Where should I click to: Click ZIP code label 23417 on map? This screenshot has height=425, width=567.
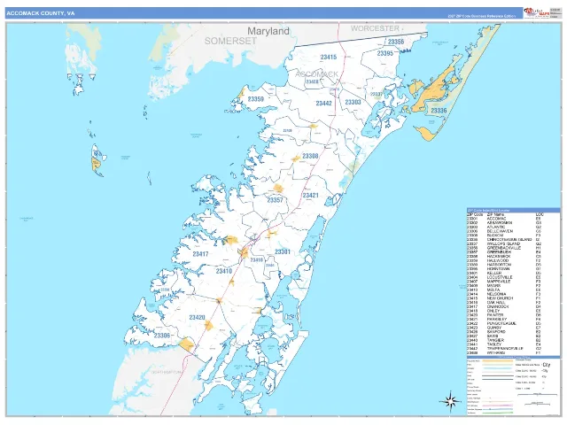(x=200, y=254)
